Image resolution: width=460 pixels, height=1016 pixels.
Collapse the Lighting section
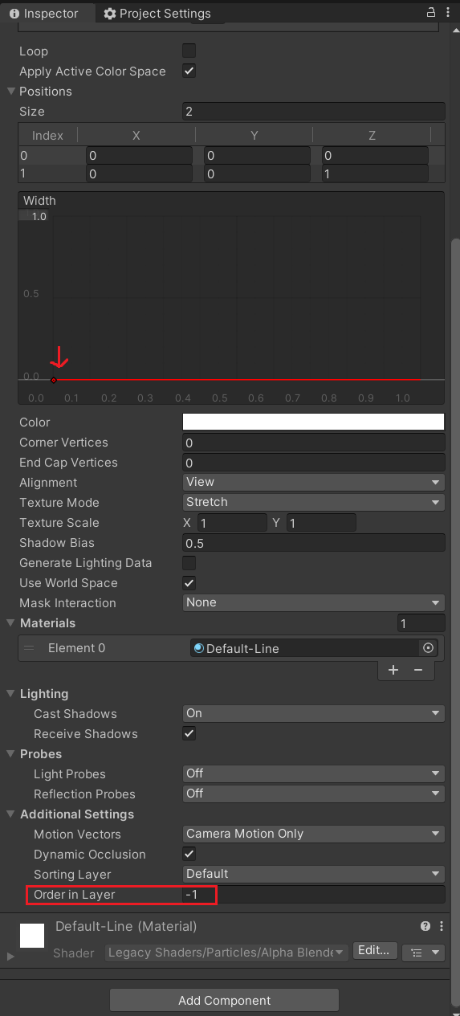(x=11, y=694)
